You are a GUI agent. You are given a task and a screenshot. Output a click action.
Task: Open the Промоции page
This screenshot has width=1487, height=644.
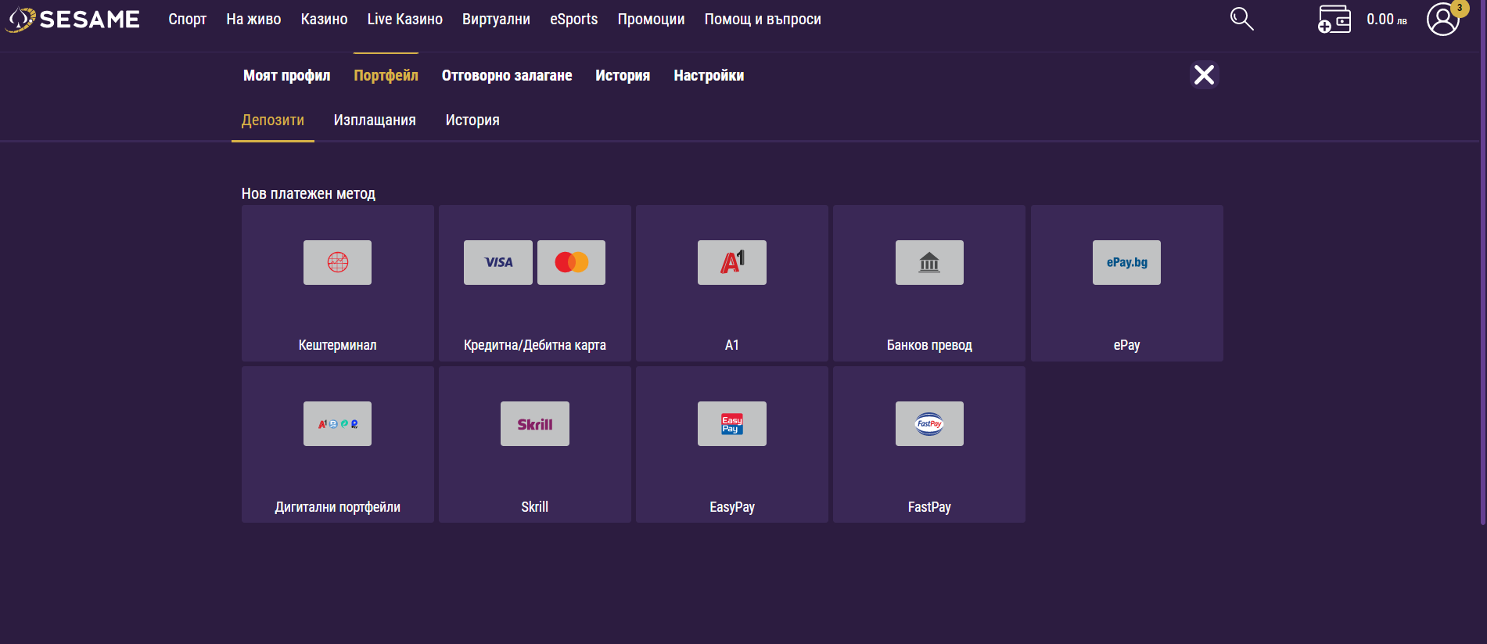(651, 20)
